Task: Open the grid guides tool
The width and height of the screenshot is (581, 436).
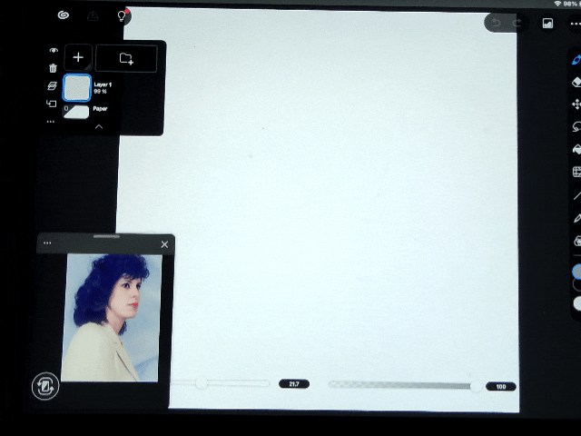Action: click(x=576, y=172)
